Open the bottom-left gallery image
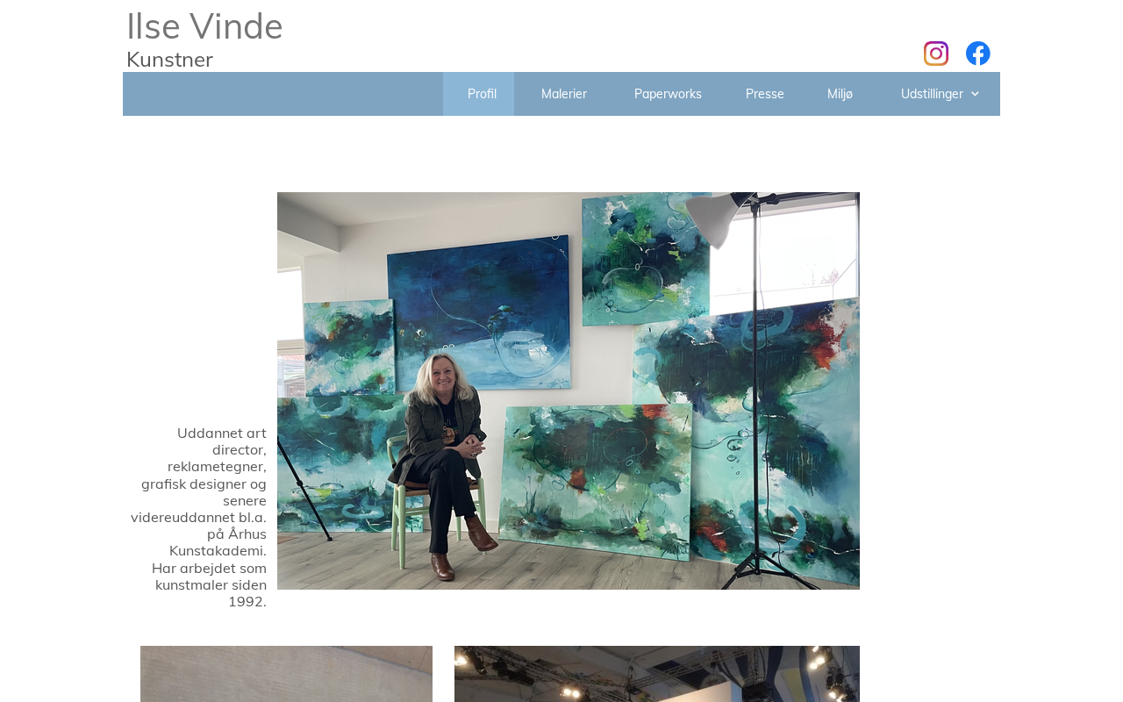The height and width of the screenshot is (702, 1123). (x=286, y=674)
